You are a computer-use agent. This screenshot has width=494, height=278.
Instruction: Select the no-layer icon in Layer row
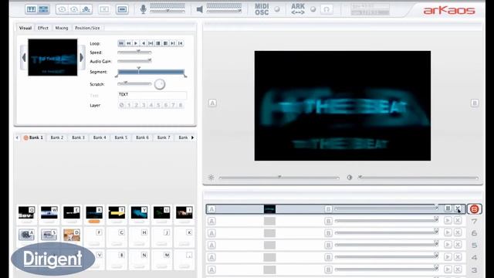[x=122, y=105]
